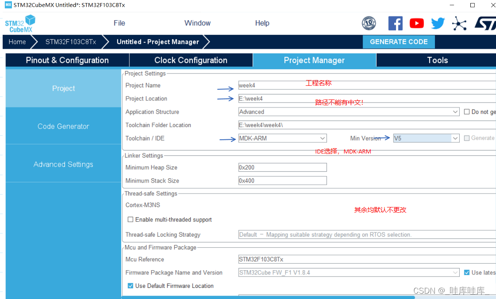Open the ST 10 years anniversary badge
This screenshot has width=496, height=299.
pos(369,23)
